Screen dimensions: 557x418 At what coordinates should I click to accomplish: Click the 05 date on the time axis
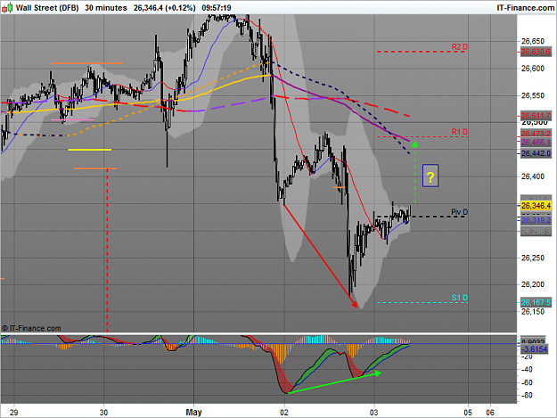pos(468,413)
